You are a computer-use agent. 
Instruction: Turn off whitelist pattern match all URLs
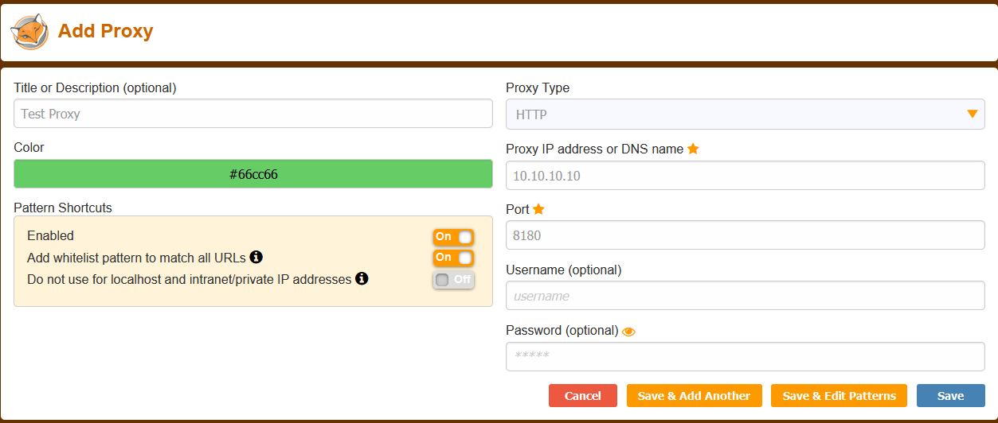coord(453,258)
